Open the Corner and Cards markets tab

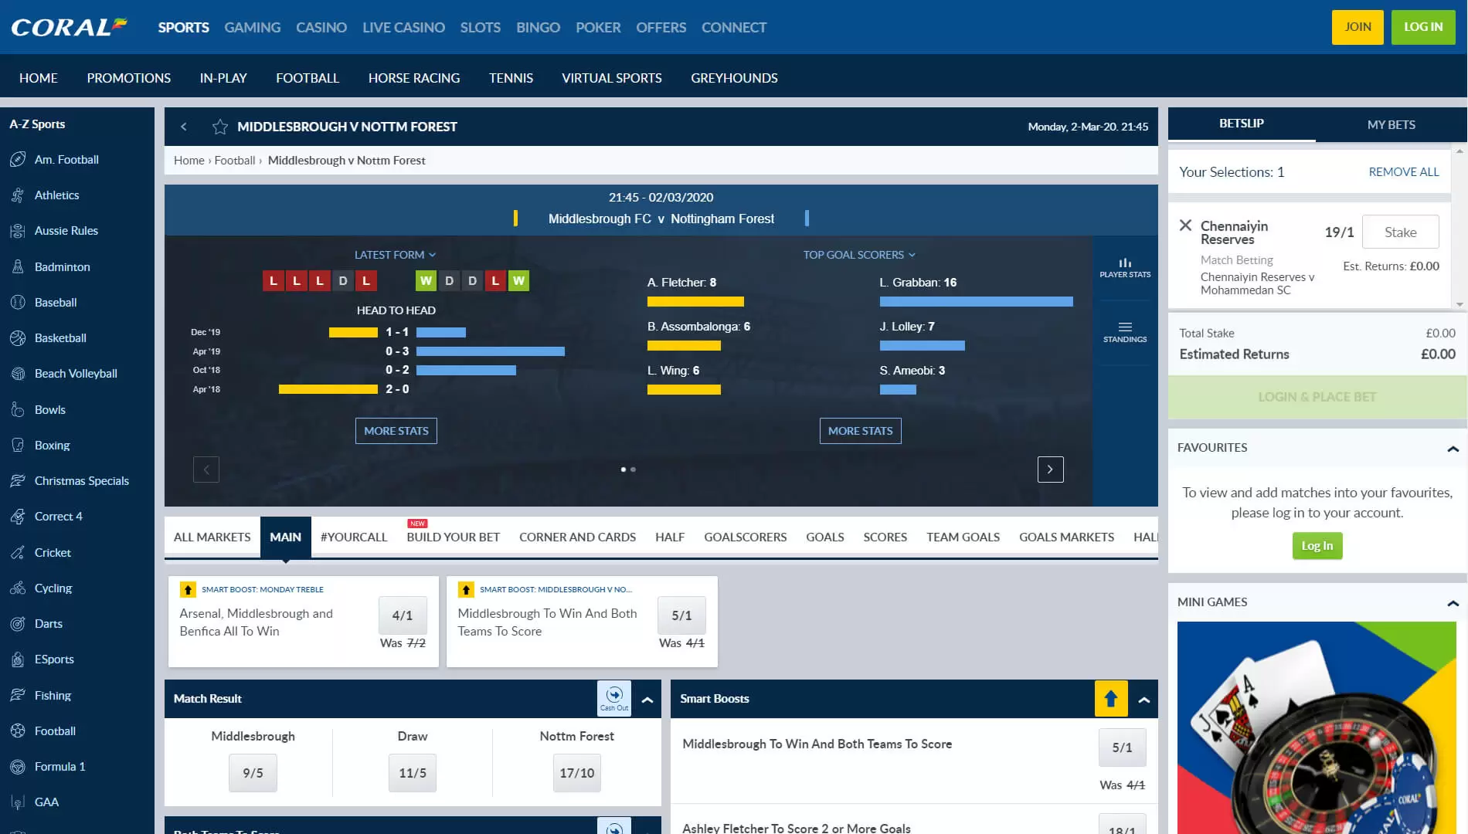(x=577, y=537)
